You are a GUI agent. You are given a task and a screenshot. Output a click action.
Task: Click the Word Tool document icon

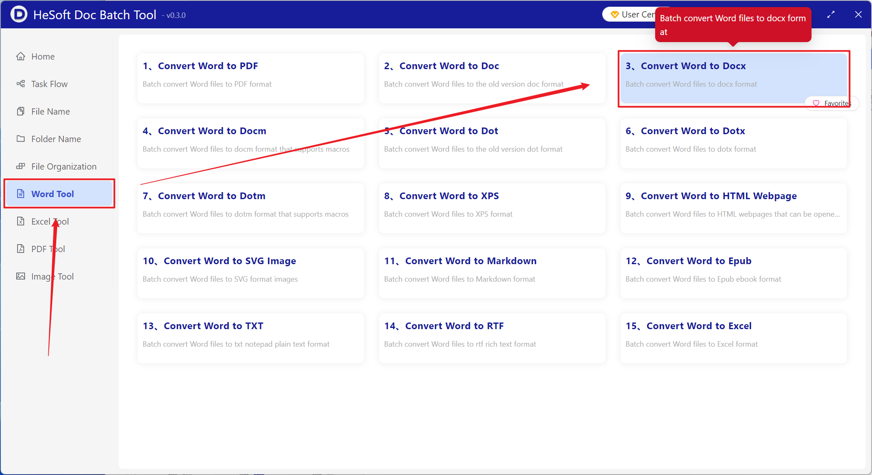coord(20,194)
